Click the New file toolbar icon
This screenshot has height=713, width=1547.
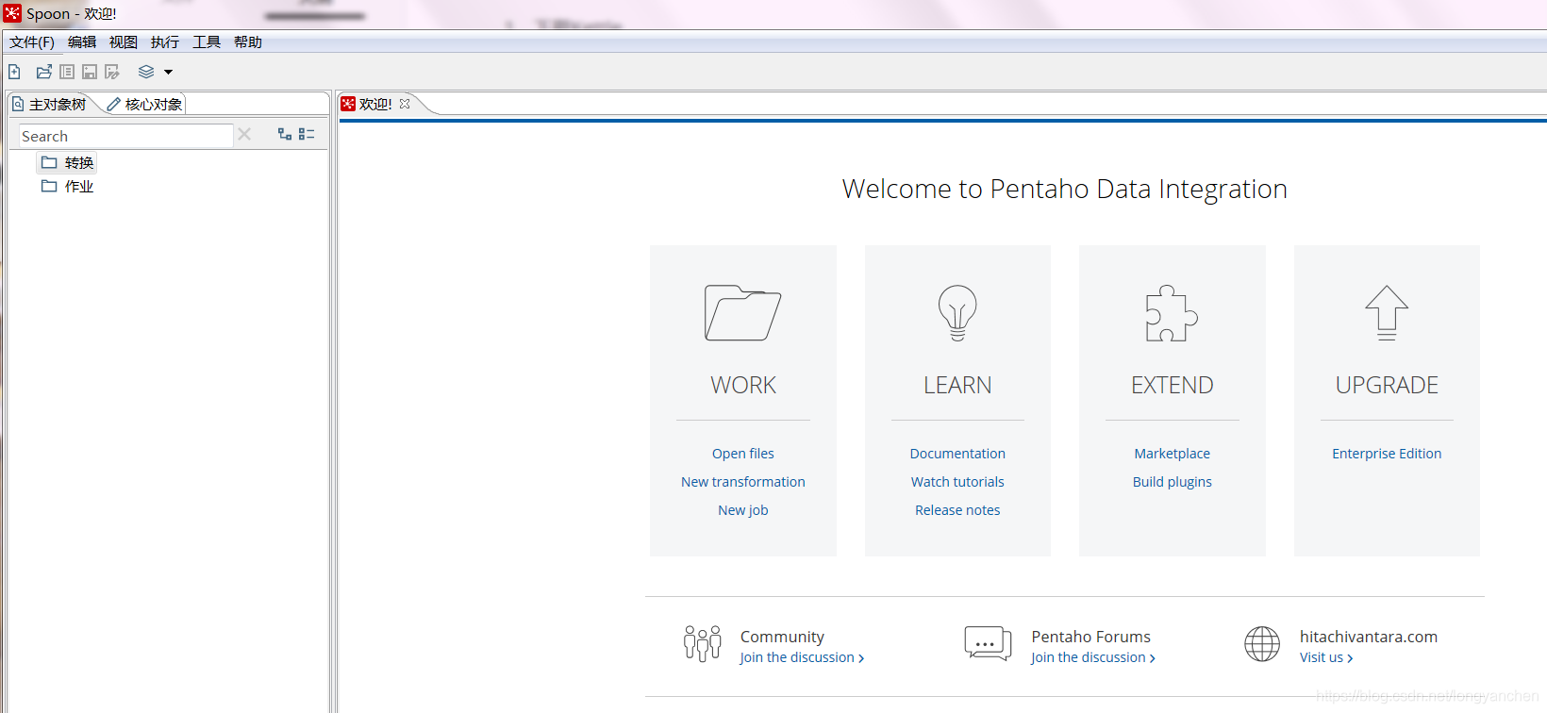14,72
